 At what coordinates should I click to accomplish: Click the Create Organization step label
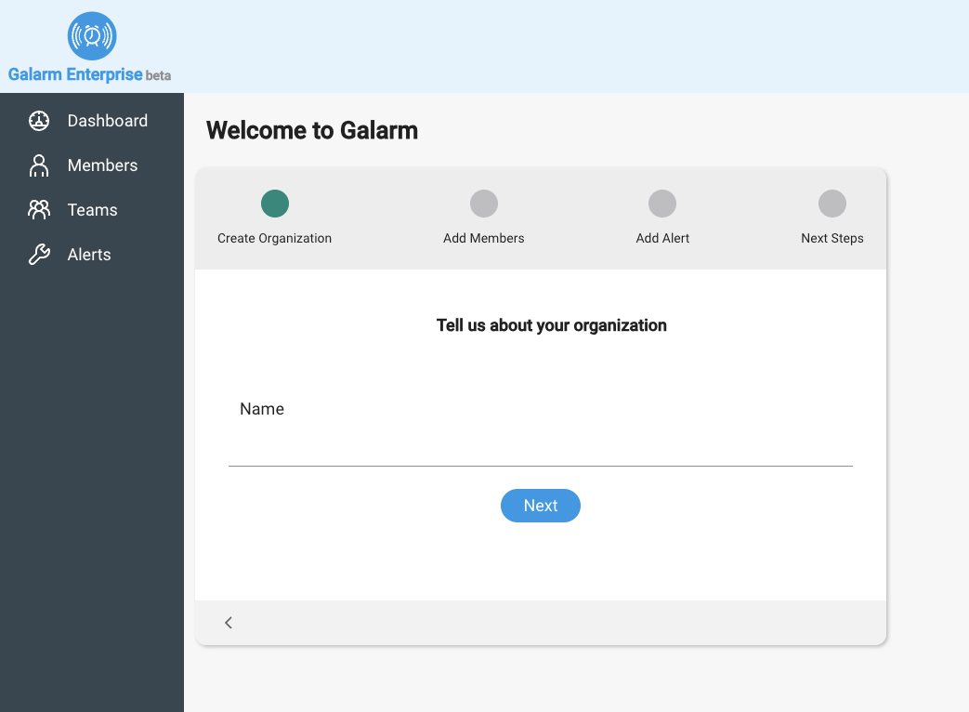tap(274, 239)
